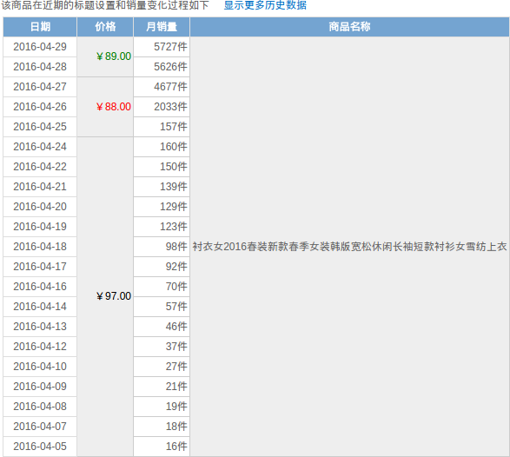The image size is (510, 457).
Task: Click the 157件 sales cell
Action: click(x=162, y=127)
